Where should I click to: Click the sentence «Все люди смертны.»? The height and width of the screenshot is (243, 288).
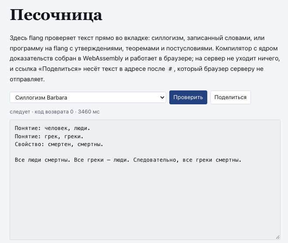pyautogui.click(x=42, y=160)
